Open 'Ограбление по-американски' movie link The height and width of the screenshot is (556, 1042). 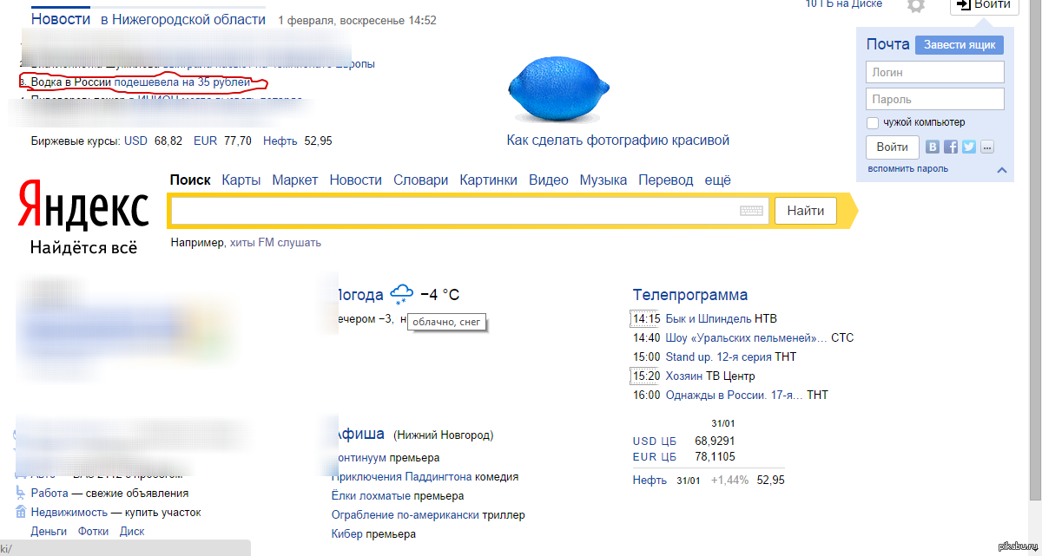[406, 514]
